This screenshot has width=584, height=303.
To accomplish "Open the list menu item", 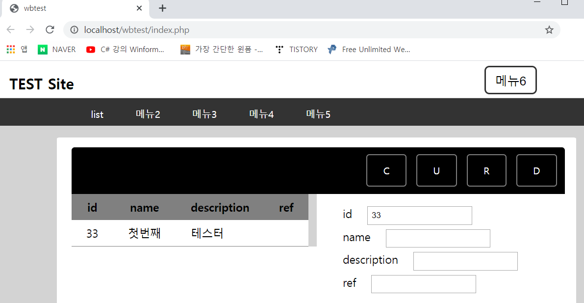I will coord(97,114).
